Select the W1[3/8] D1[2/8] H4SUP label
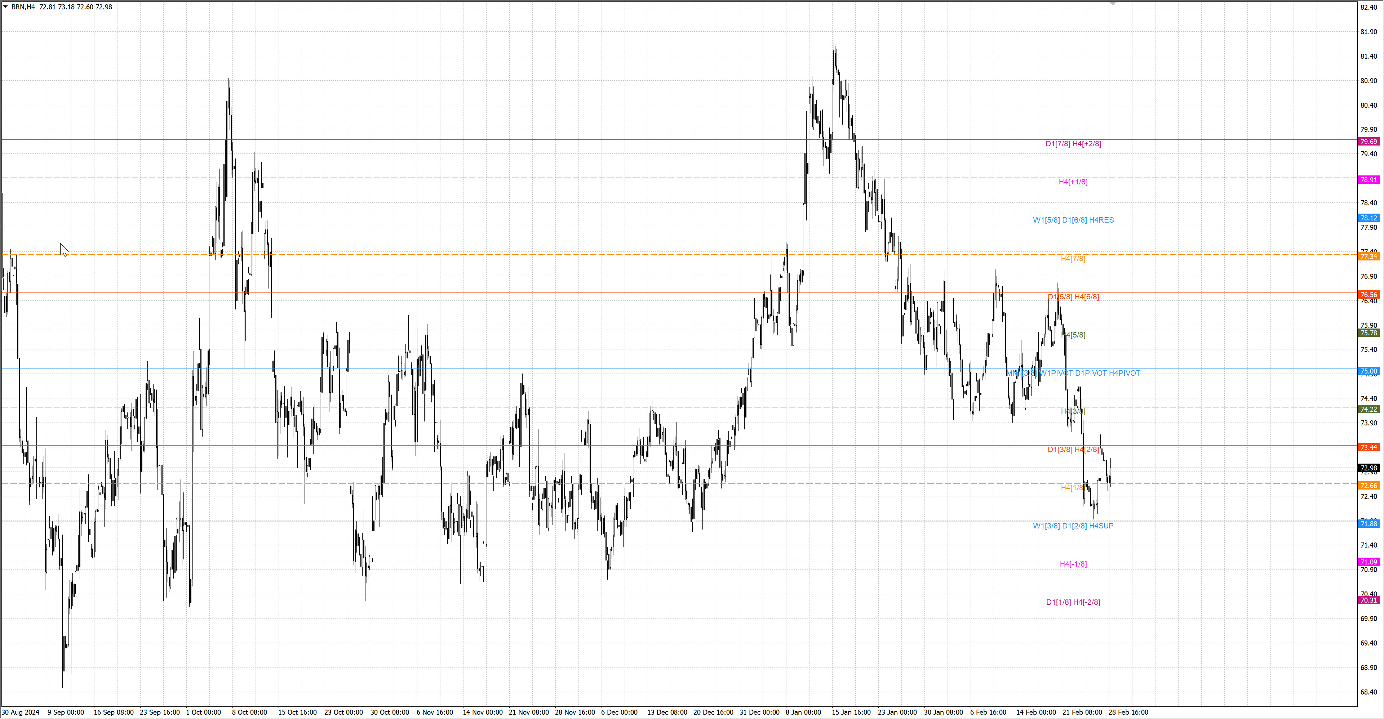Screen dimensions: 1384x719 click(x=1073, y=526)
